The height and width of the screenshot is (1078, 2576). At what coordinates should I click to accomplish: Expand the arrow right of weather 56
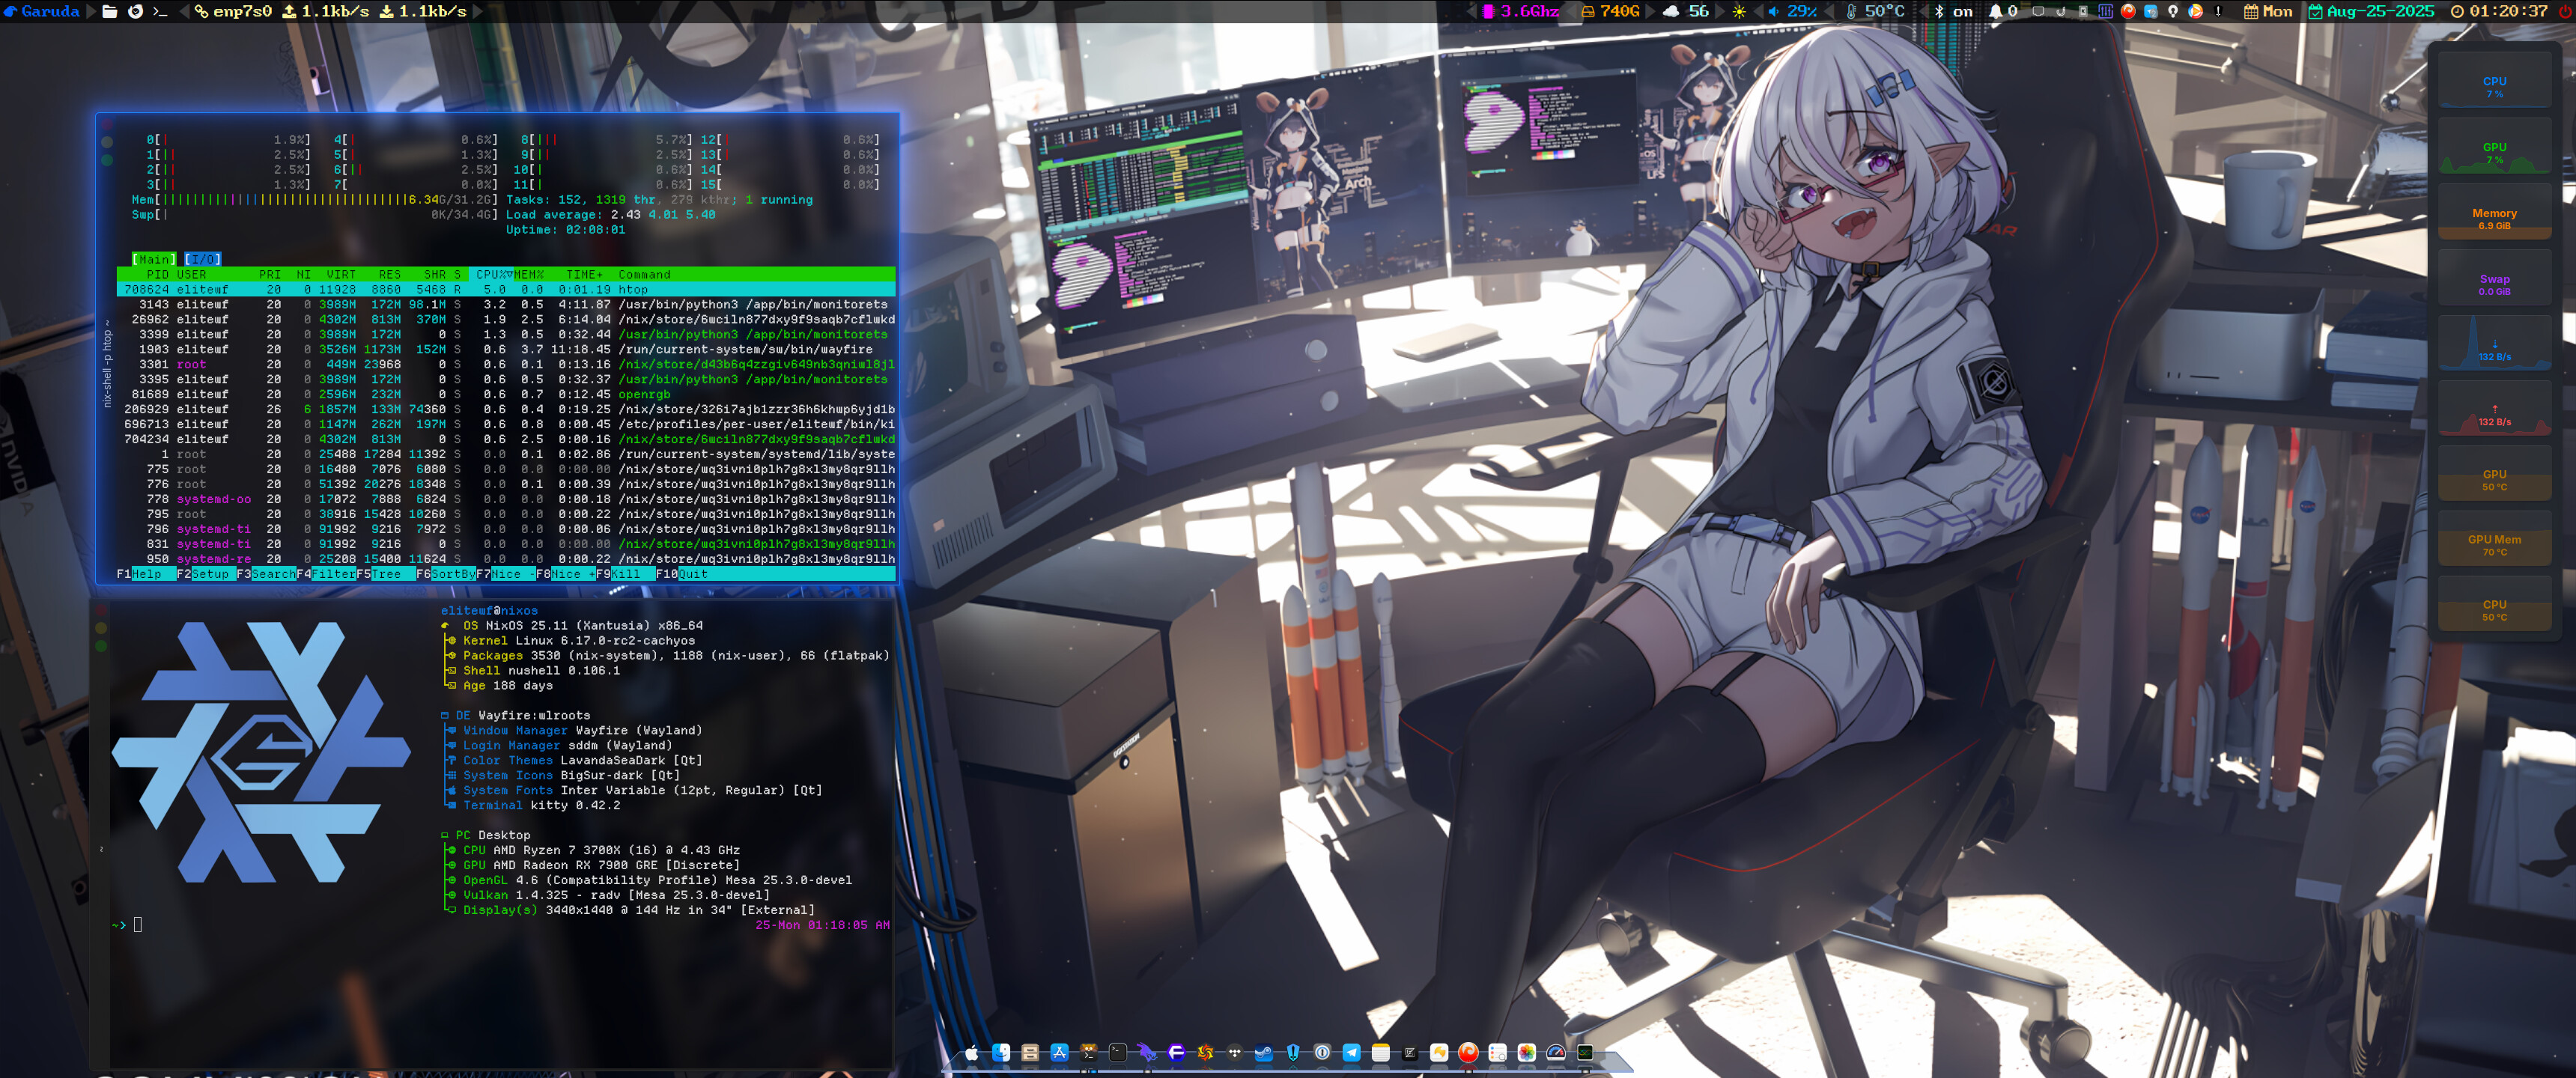click(1720, 11)
